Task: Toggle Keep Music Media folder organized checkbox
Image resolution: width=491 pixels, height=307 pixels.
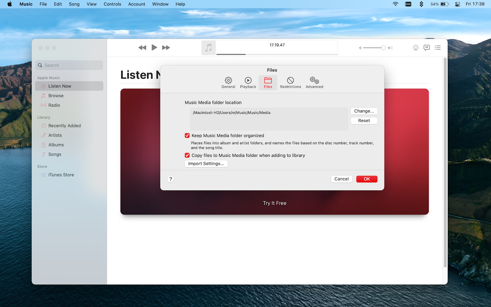Action: click(187, 135)
